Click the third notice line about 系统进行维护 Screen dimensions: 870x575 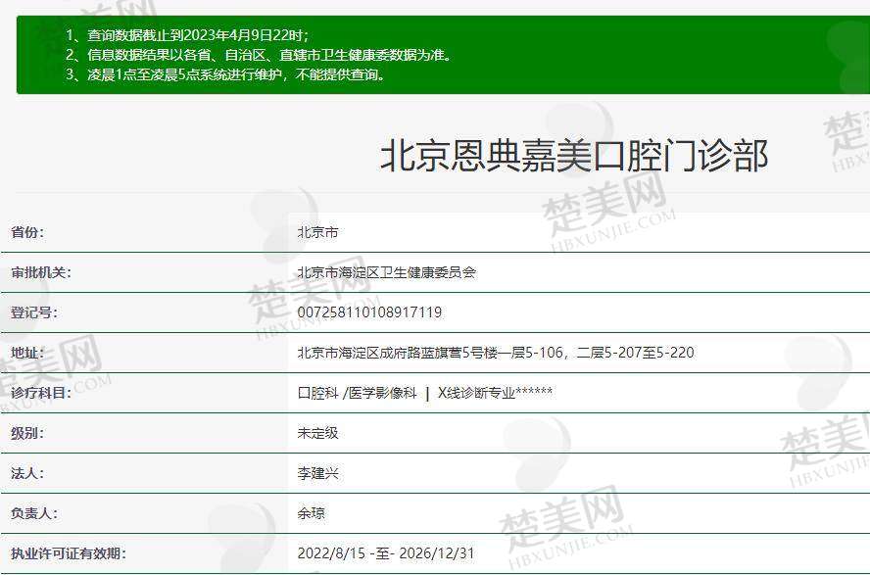[x=225, y=74]
